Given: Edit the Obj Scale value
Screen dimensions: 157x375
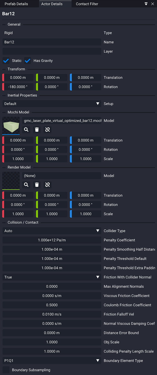Looking at the screenshot, I should tap(52, 342).
